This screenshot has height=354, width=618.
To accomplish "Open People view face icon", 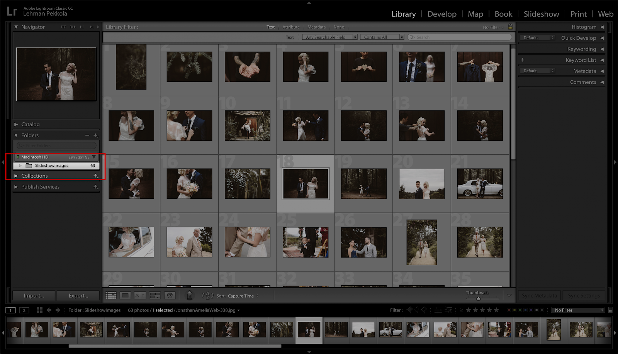I will pyautogui.click(x=170, y=296).
